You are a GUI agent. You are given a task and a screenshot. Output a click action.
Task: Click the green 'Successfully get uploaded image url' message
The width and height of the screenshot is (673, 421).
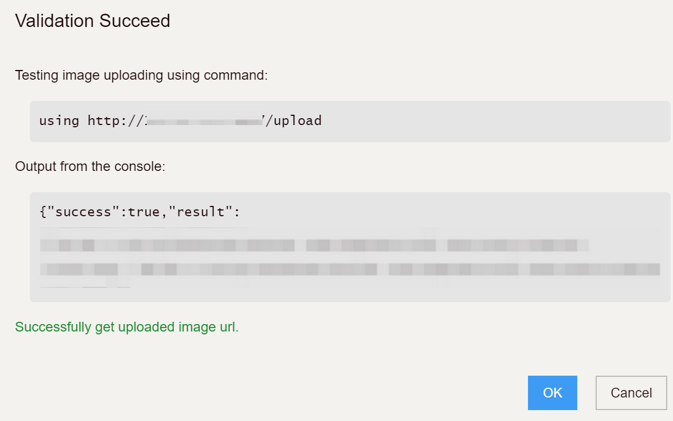coord(127,327)
